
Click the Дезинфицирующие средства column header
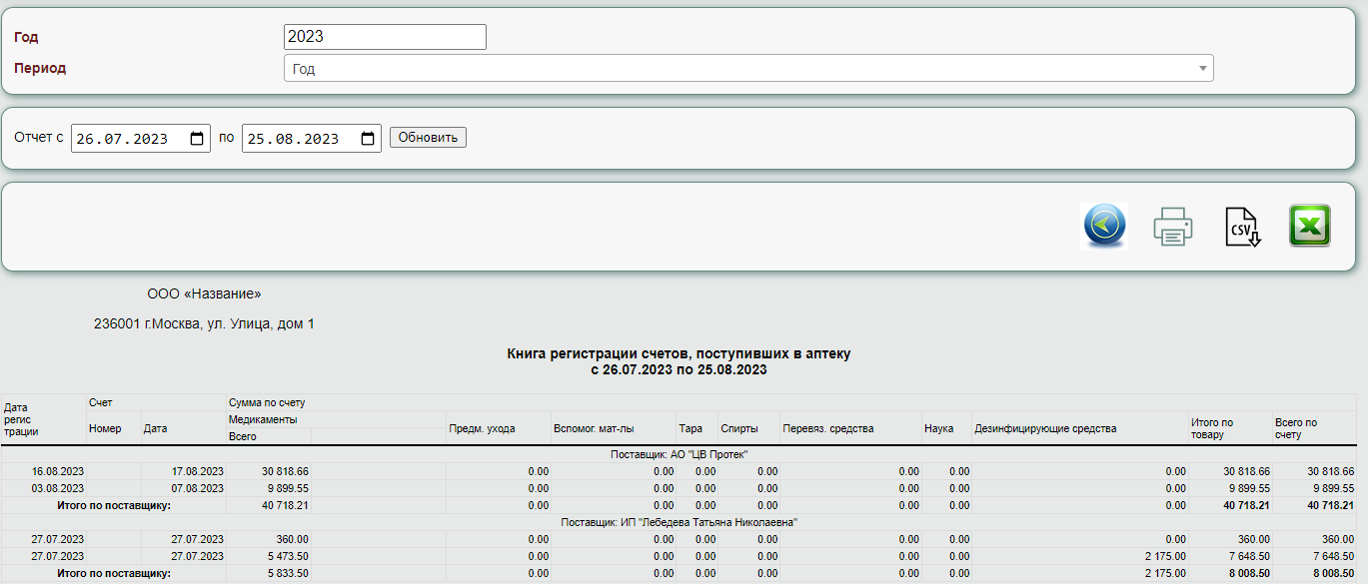coord(1046,428)
